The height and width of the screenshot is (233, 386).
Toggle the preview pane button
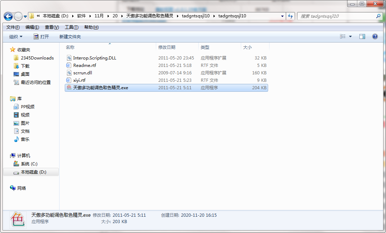pos(362,37)
